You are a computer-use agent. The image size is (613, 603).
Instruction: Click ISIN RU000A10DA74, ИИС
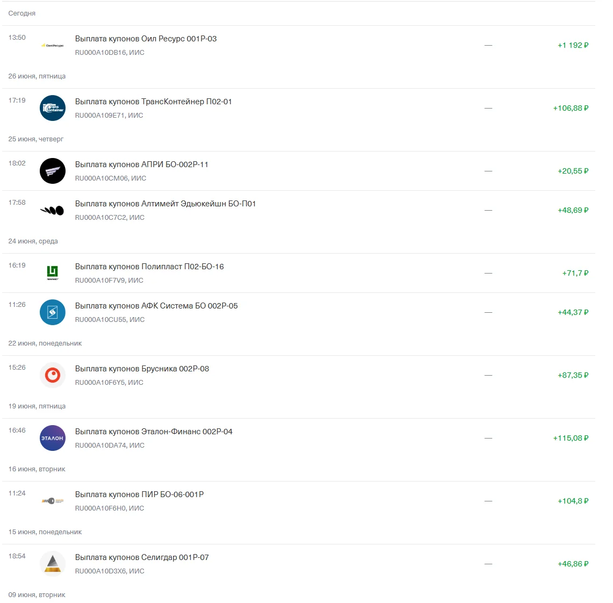pyautogui.click(x=110, y=446)
